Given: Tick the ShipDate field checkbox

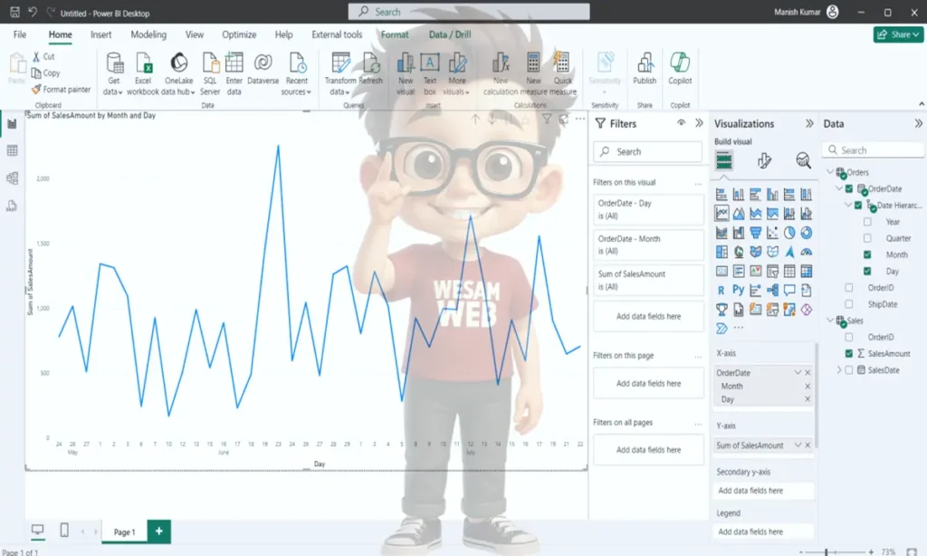Looking at the screenshot, I should 849,304.
